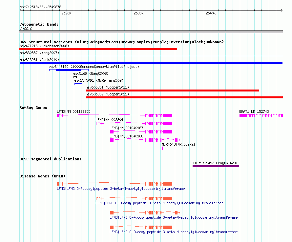Viewport: 292px width, 242px height.
Task: Select the small black esv5169 feature glyph
Action: click(75, 77)
